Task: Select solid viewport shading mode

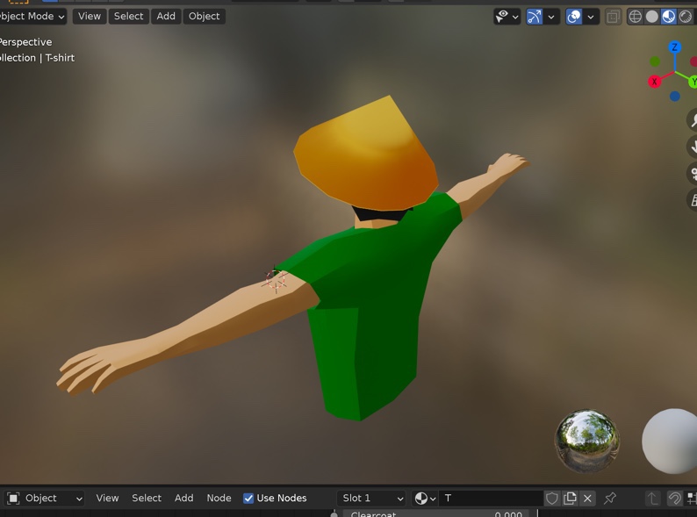Action: click(652, 17)
